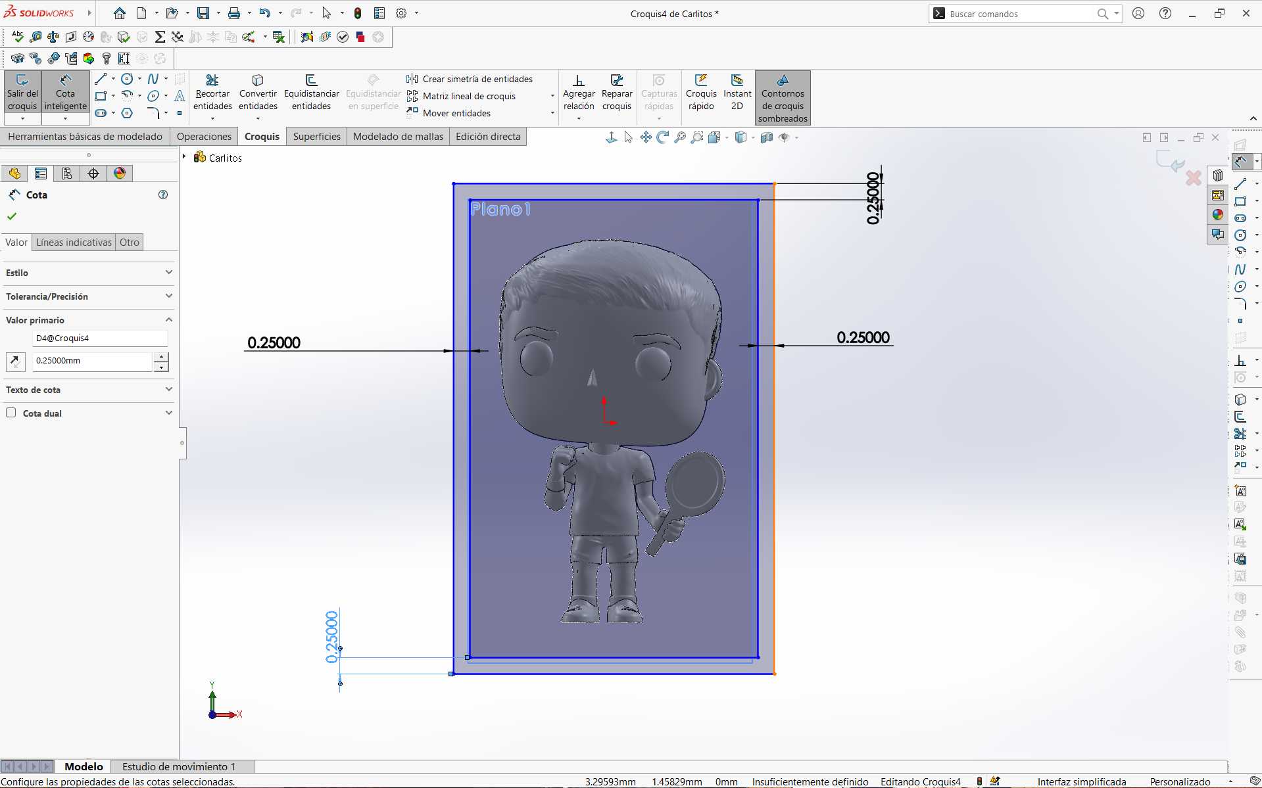Switch to Operaciones tab
1262x788 pixels.
(x=204, y=137)
